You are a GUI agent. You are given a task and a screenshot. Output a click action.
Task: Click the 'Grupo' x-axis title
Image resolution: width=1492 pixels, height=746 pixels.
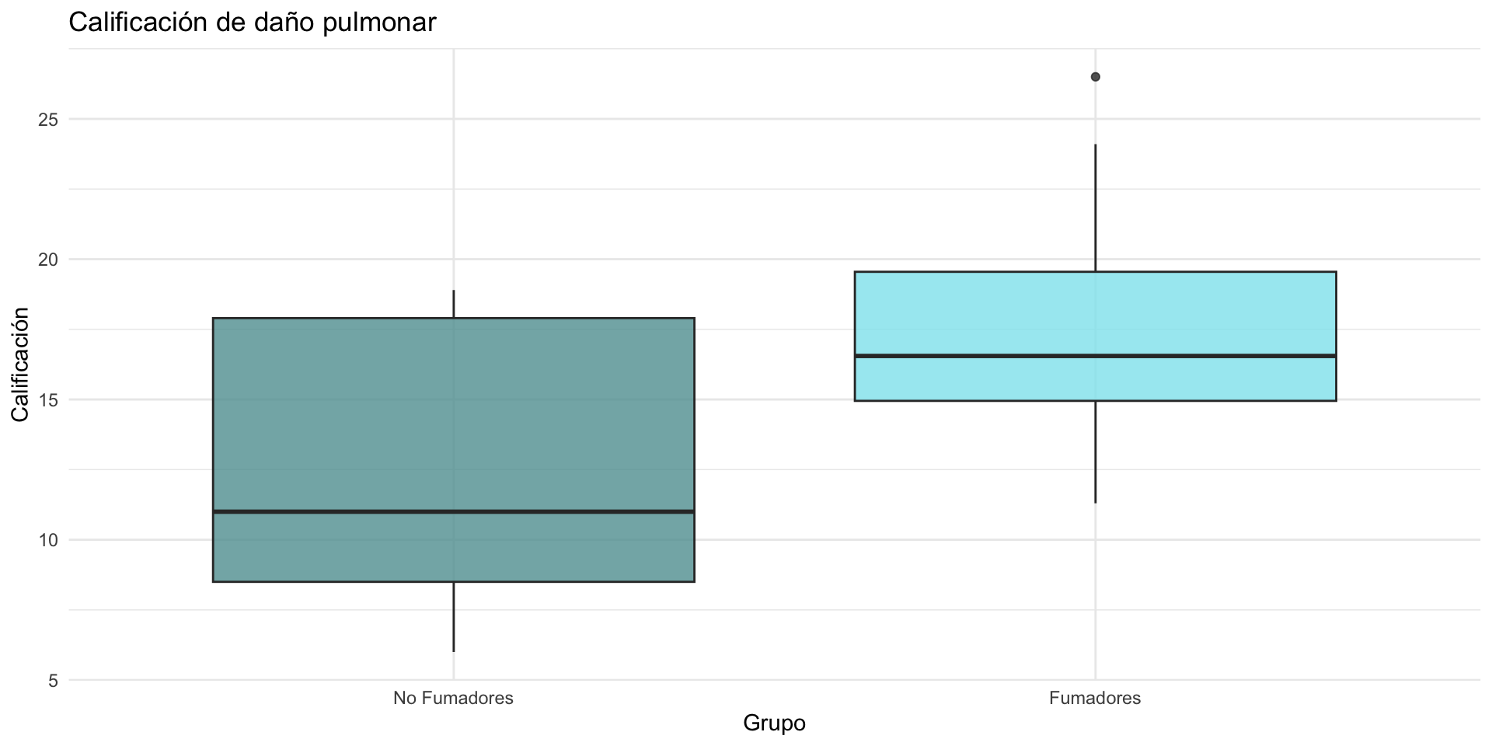point(774,723)
